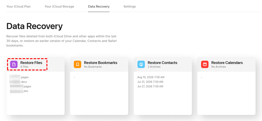Image resolution: width=262 pixels, height=121 pixels.
Task: Open the Restore Bookmarks heading
Action: click(101, 63)
